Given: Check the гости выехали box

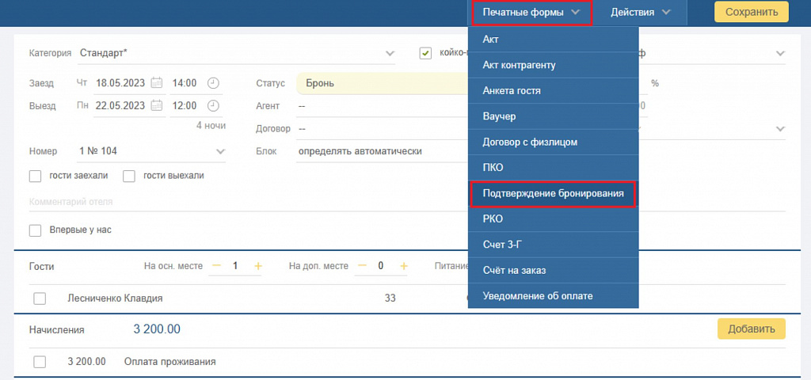Looking at the screenshot, I should 129,177.
